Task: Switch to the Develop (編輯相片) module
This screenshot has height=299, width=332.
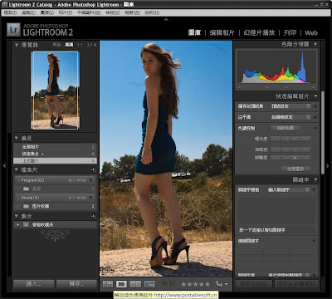Action: (x=222, y=32)
